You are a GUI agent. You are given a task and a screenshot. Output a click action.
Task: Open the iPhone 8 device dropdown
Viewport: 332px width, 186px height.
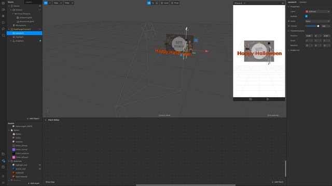pos(240,3)
